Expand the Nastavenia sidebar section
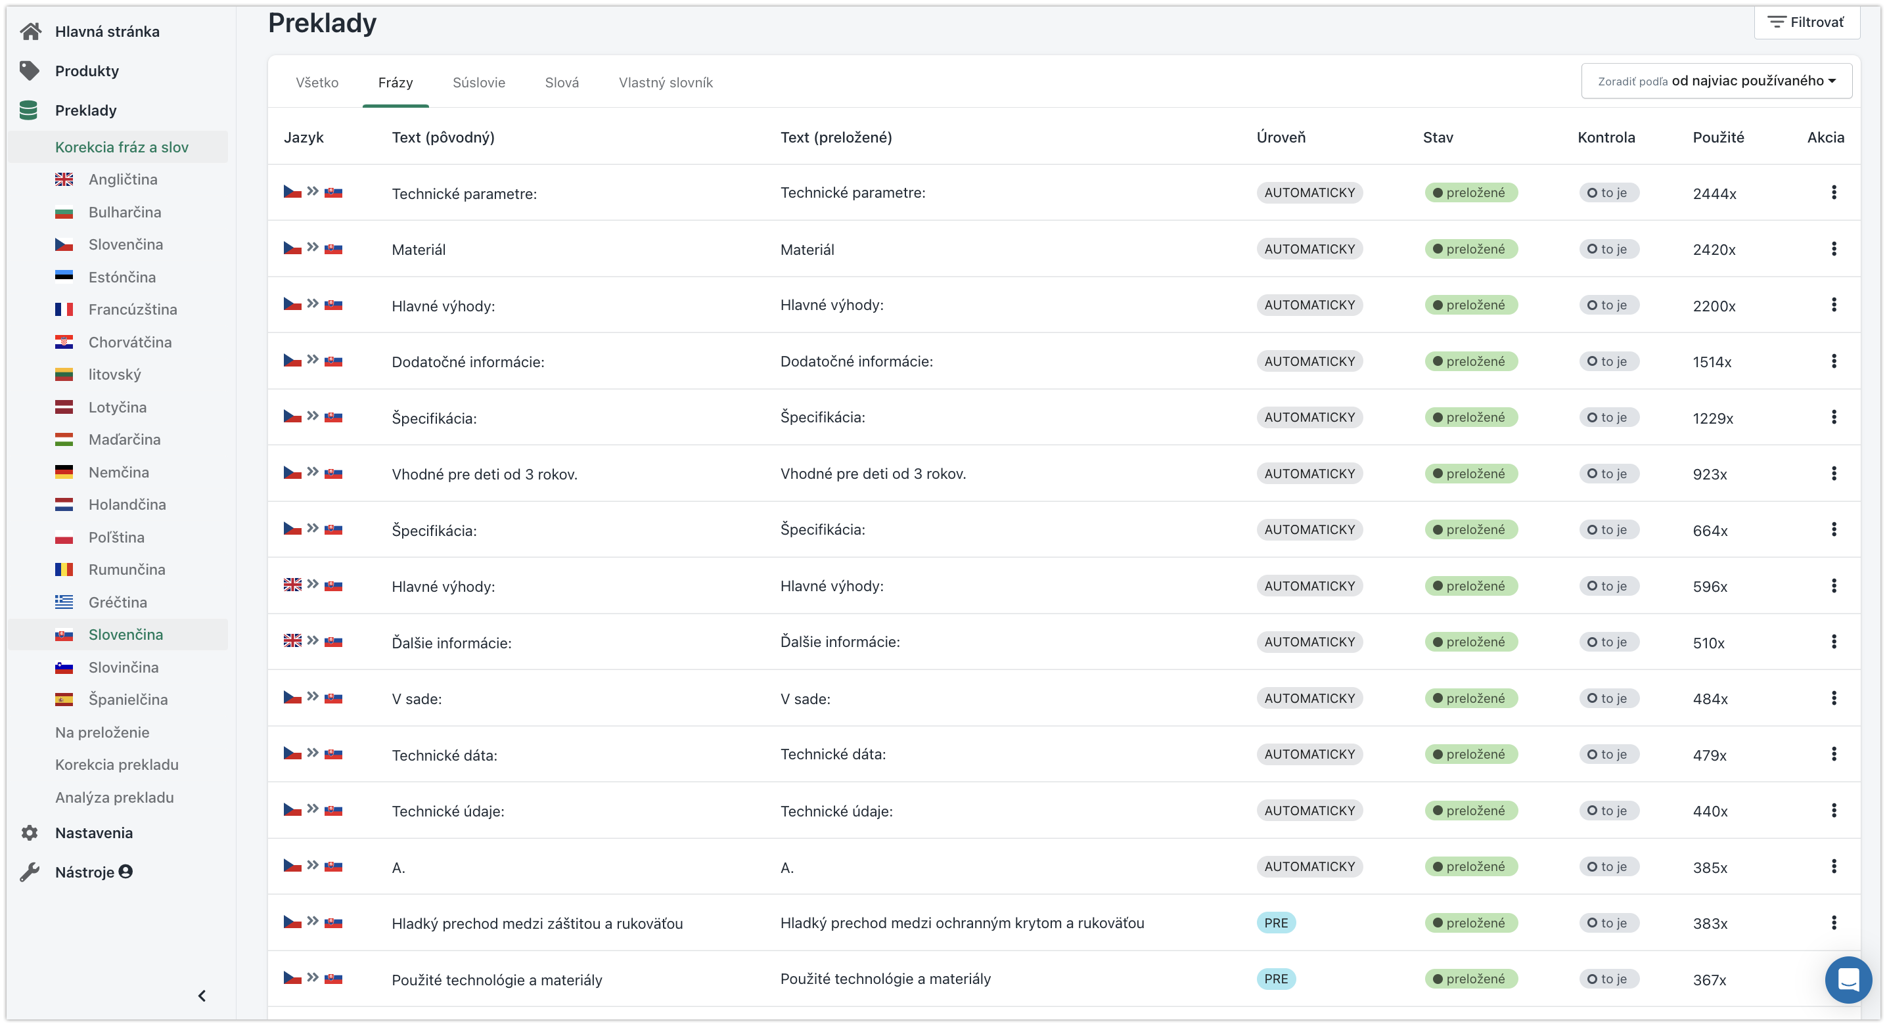 [94, 833]
